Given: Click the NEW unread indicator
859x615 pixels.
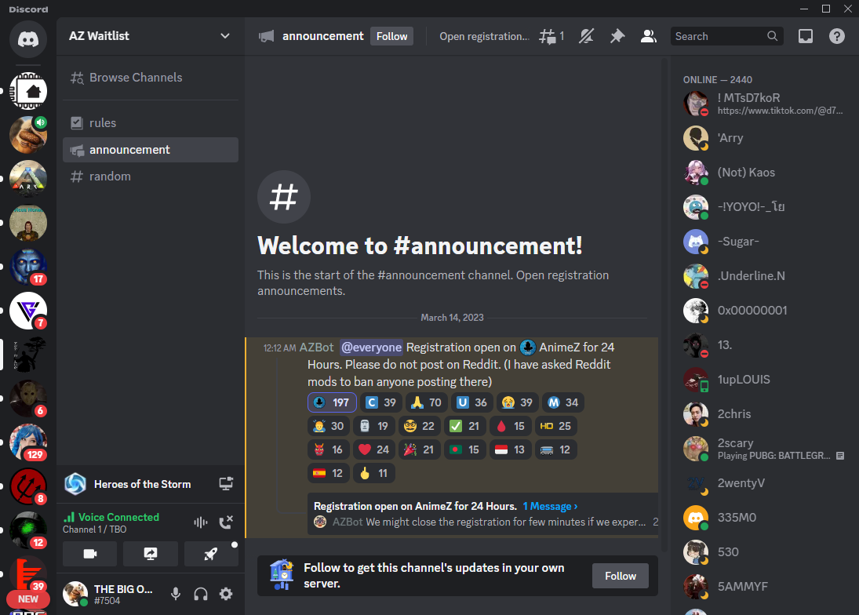Looking at the screenshot, I should click(28, 599).
